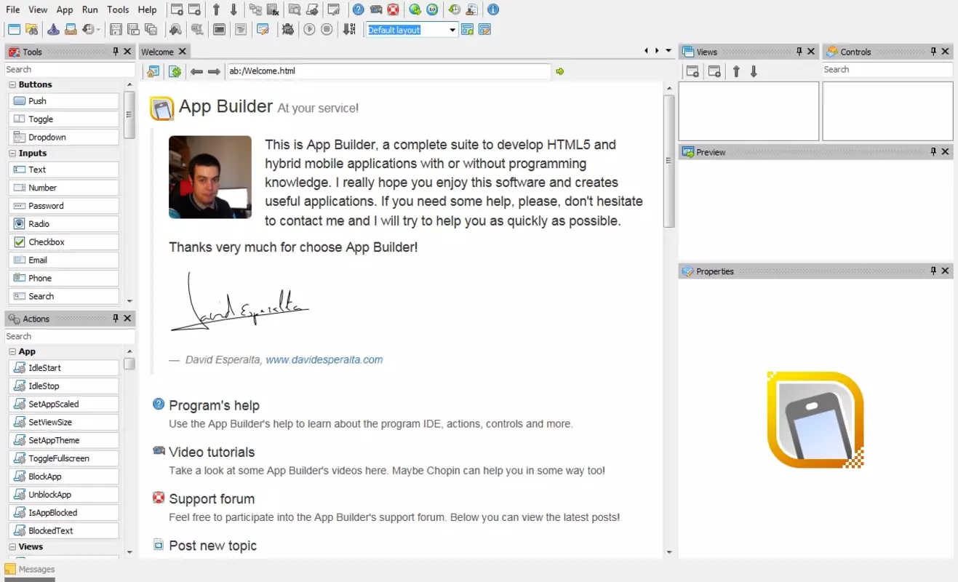Open the App menu

coord(65,10)
